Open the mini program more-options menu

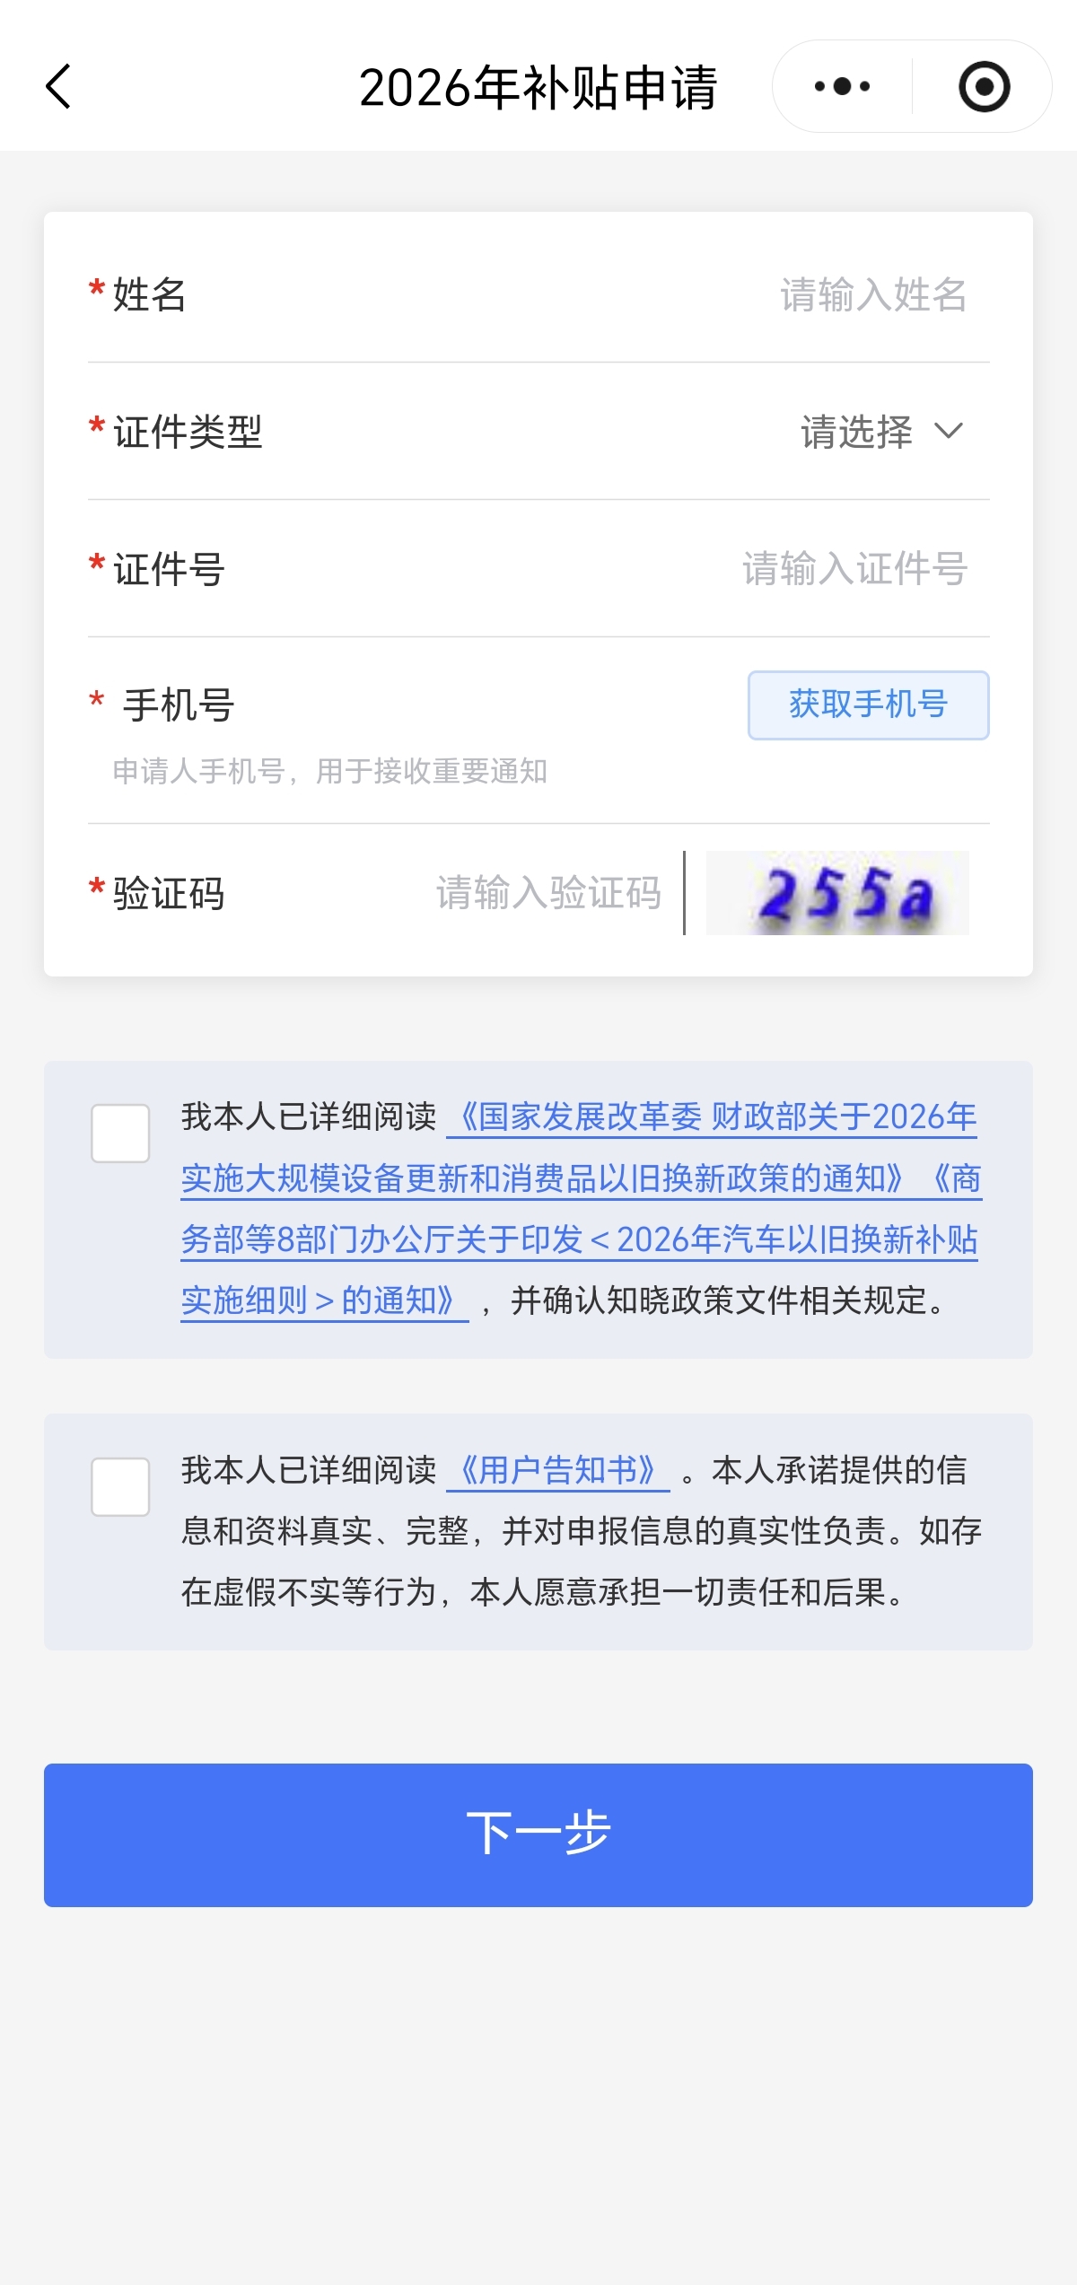pos(842,87)
